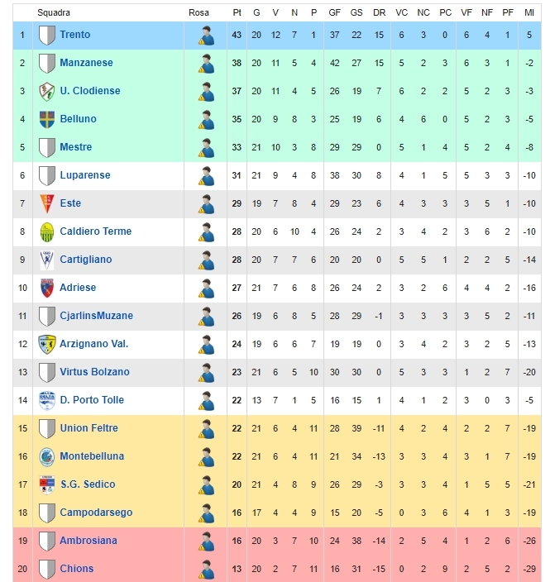Click the Squadra column header
The width and height of the screenshot is (550, 582).
pyautogui.click(x=54, y=12)
